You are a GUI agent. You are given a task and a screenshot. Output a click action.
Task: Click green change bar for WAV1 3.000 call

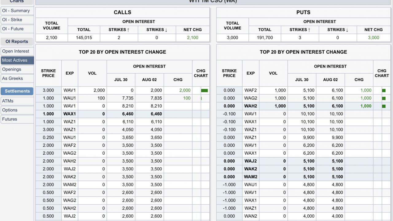(x=204, y=91)
